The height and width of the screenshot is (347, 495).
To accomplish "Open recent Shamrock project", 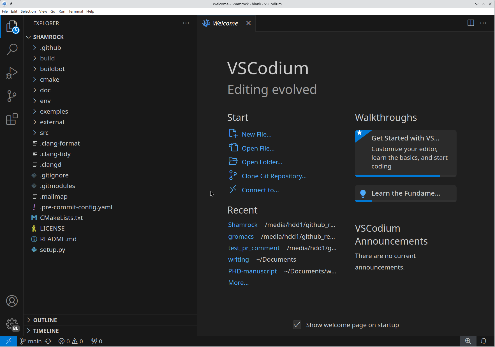I will pos(243,225).
